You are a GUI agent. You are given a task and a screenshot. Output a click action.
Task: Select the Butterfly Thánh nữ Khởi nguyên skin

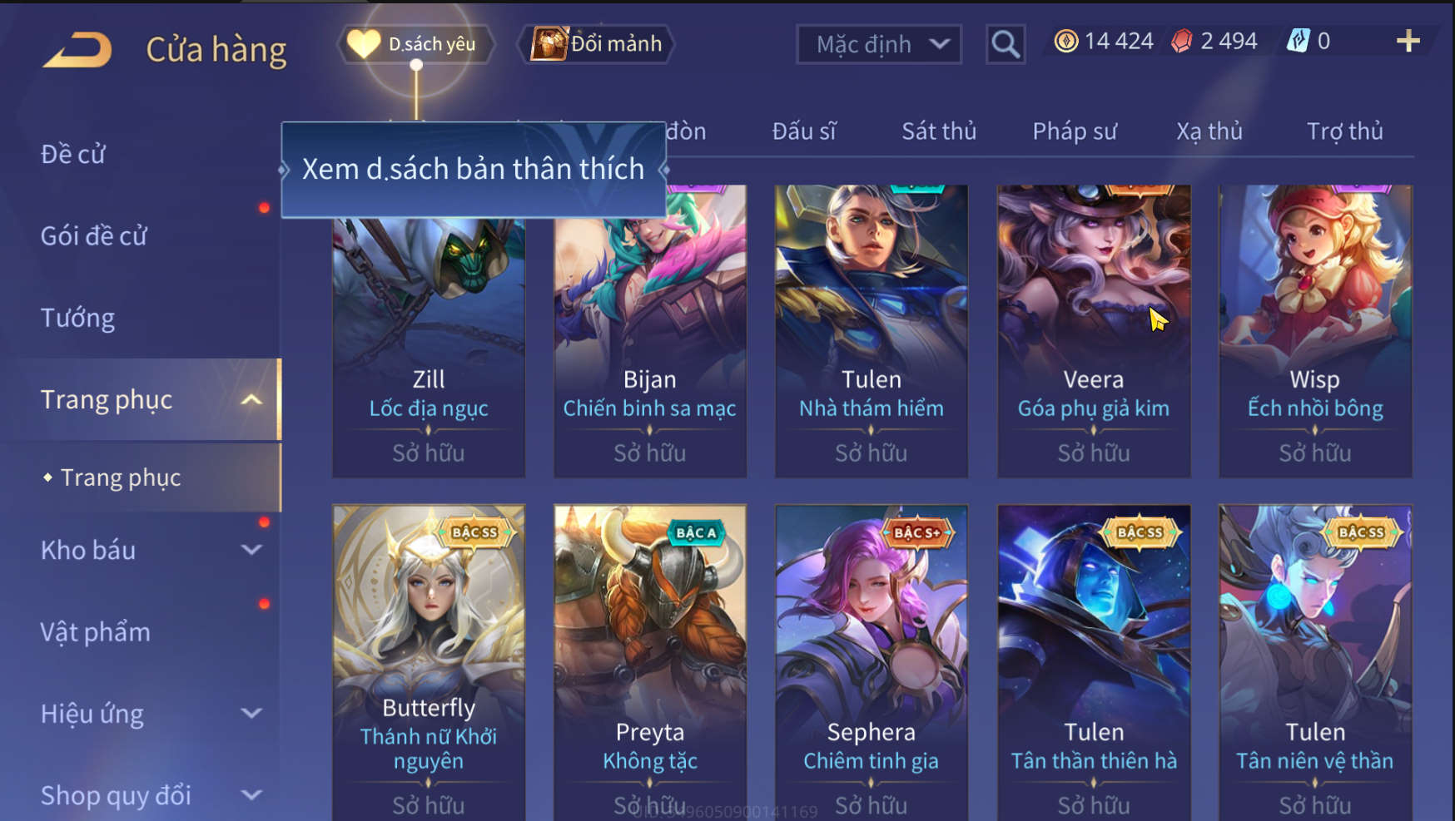[x=429, y=663]
